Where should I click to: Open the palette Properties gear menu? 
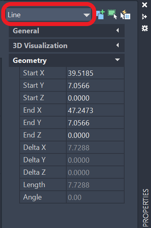(x=145, y=28)
